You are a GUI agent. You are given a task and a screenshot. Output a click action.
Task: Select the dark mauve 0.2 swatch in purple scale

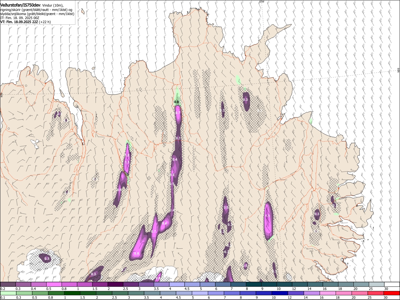8,284
